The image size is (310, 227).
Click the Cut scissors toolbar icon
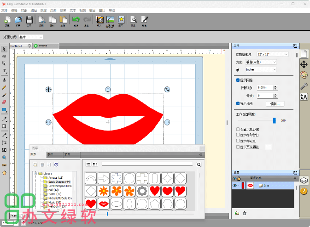(41, 20)
